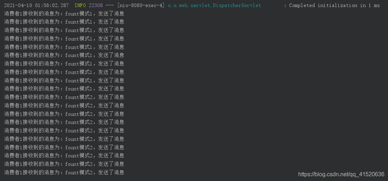Click the last 'fount模式1' console line
This screenshot has width=388, height=181.
pyautogui.click(x=64, y=88)
